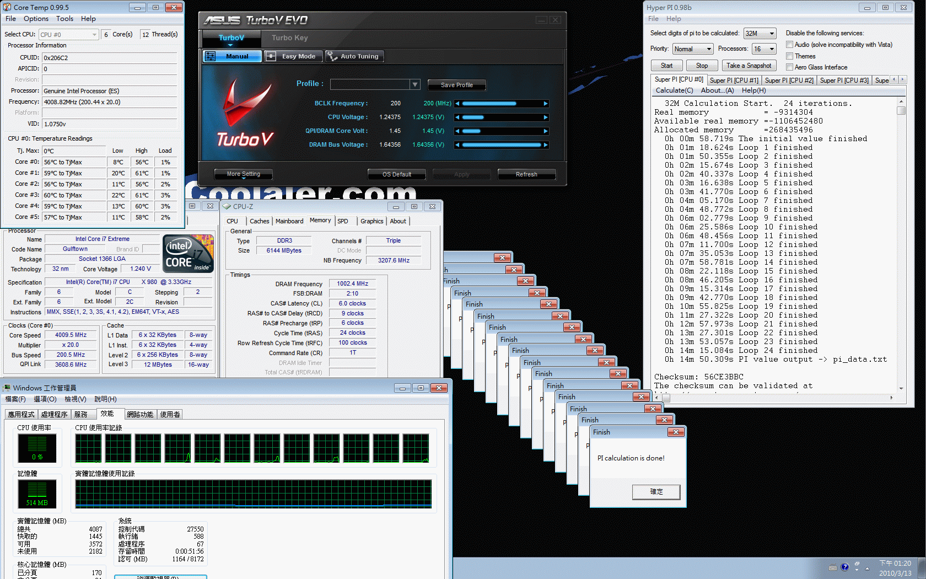Lower QPI/DRAM Core Volt with left arrow

(x=457, y=131)
